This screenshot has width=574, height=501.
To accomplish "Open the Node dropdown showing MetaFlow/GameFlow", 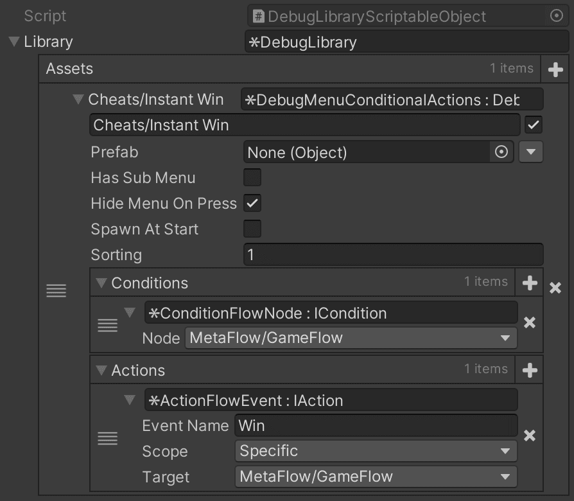I will coord(351,338).
